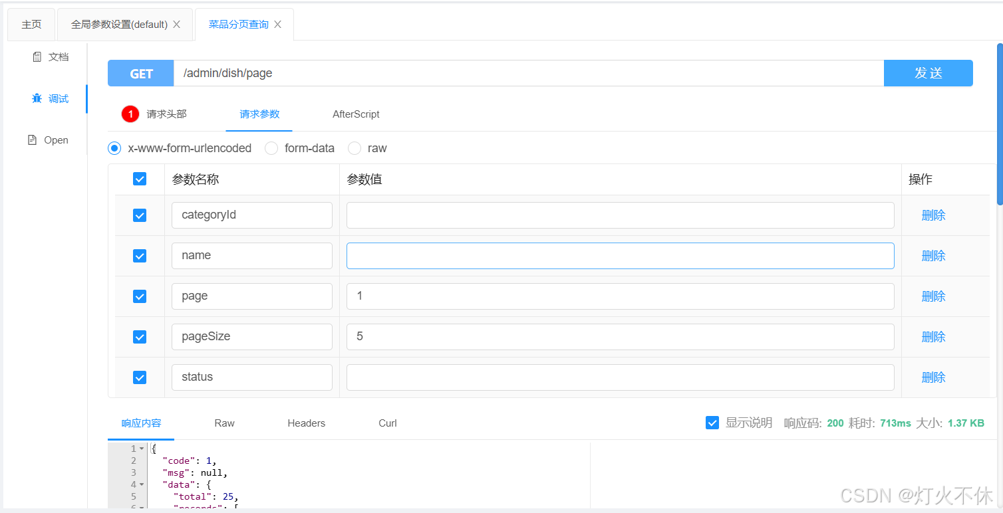This screenshot has width=1003, height=513.
Task: Click the status value field
Action: 620,377
